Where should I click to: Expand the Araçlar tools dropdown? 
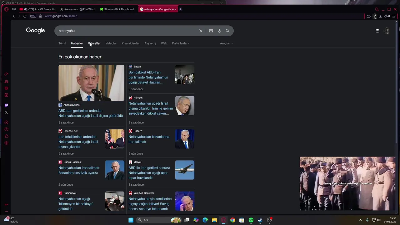click(x=226, y=43)
